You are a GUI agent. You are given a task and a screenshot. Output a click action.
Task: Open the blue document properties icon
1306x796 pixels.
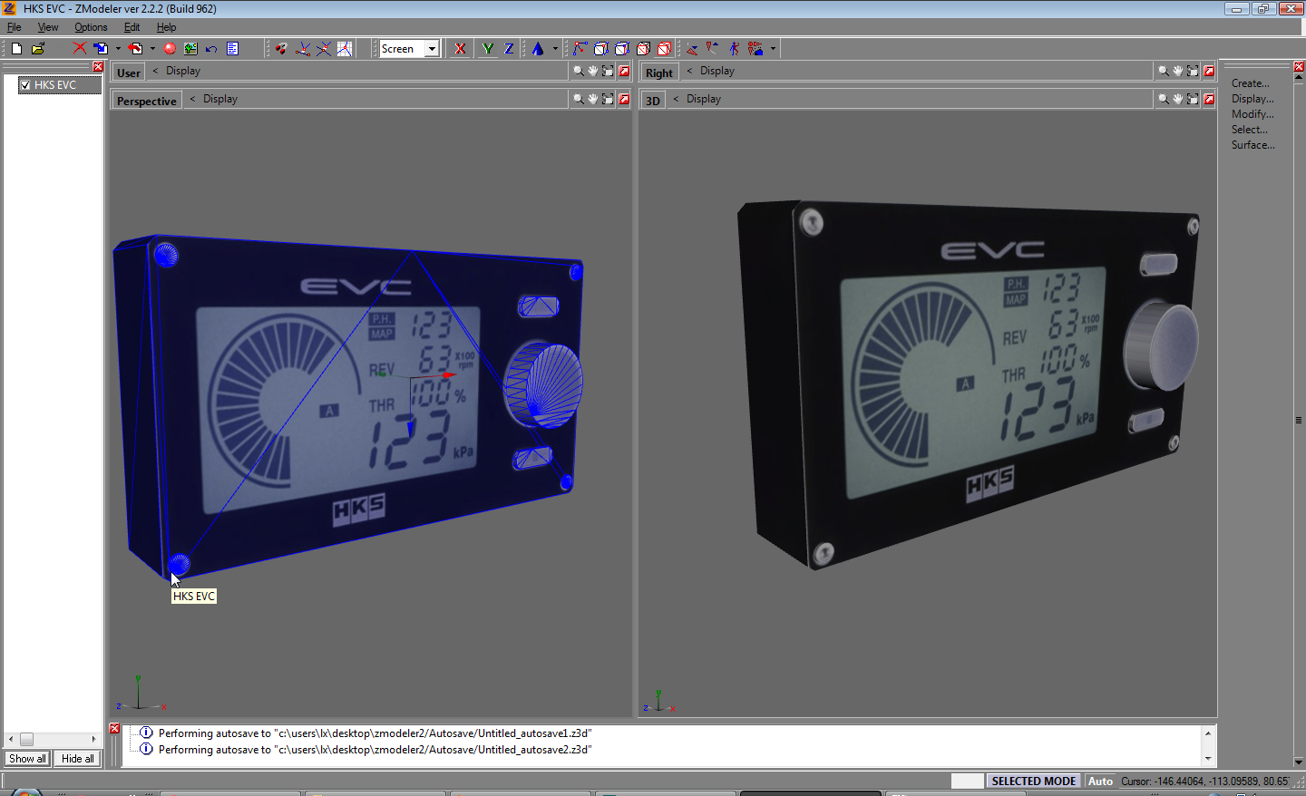tap(232, 49)
